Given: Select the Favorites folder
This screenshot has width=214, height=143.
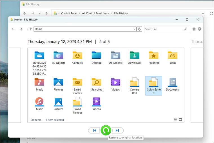Looking at the screenshot, I should point(154,58).
